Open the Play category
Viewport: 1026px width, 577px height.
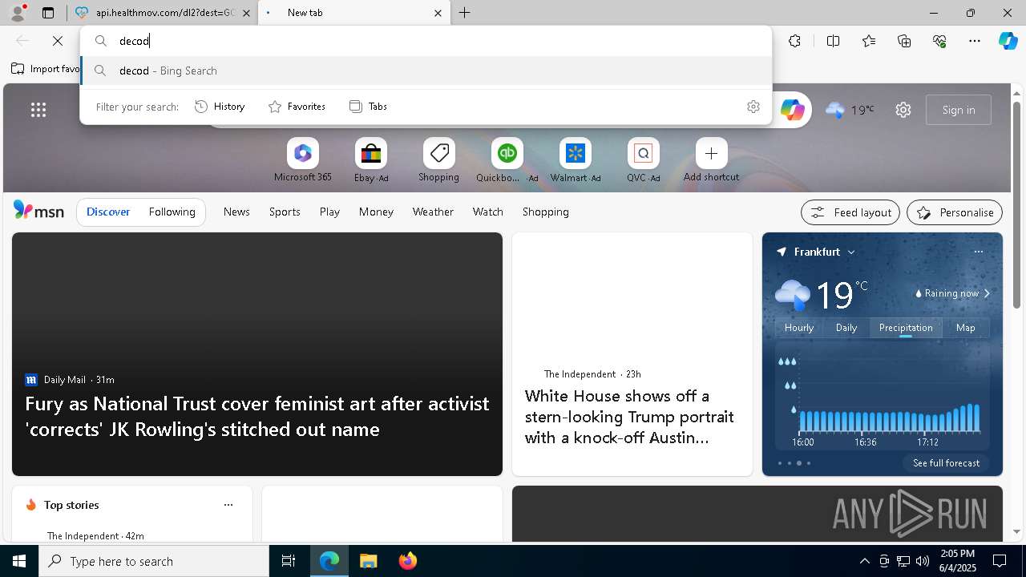coord(329,212)
